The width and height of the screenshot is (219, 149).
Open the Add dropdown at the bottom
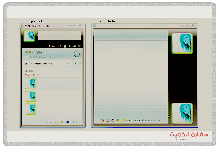coord(76,122)
